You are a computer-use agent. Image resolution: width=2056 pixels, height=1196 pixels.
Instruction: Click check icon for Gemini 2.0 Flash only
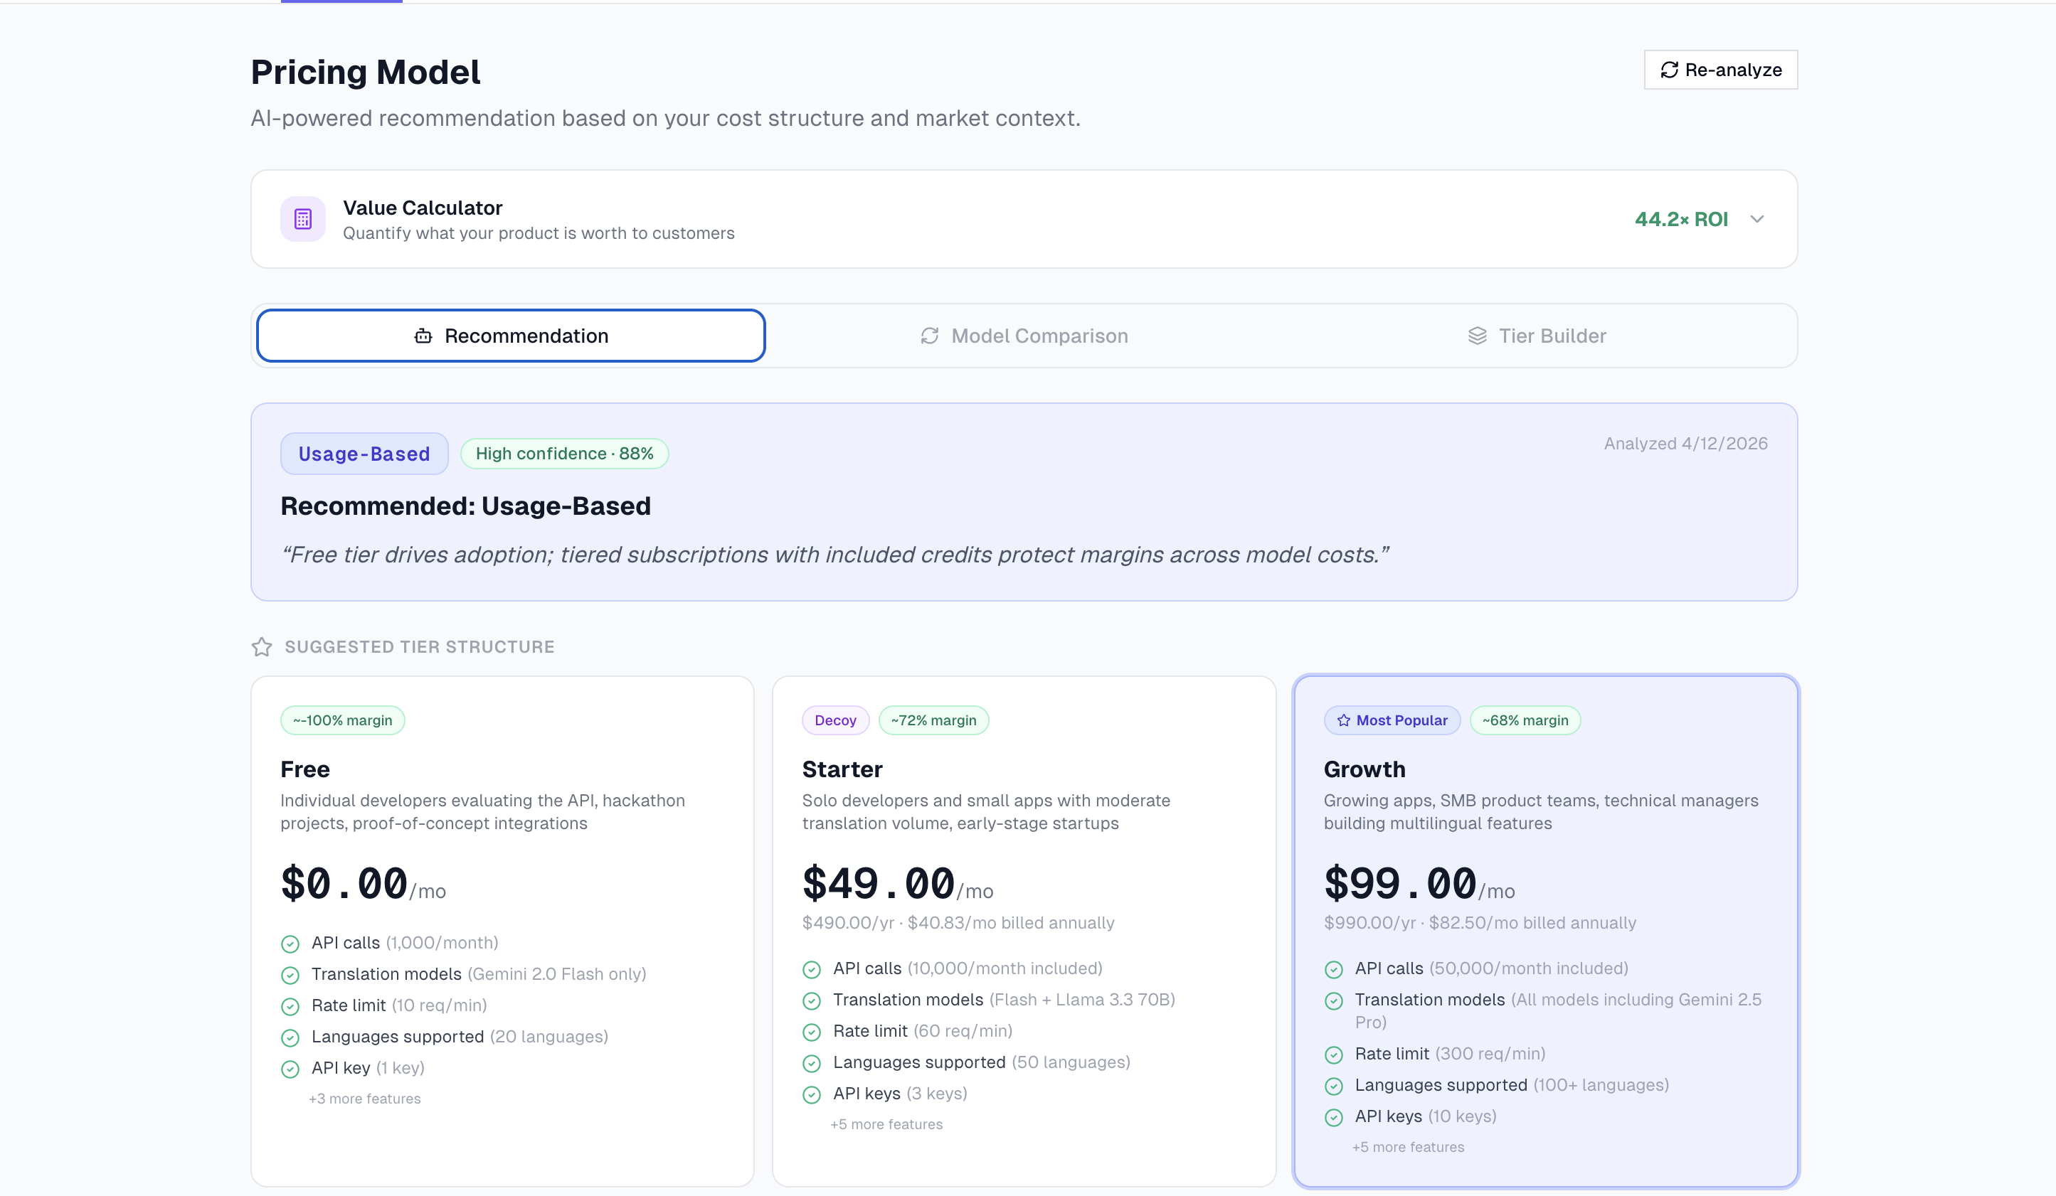coord(290,975)
